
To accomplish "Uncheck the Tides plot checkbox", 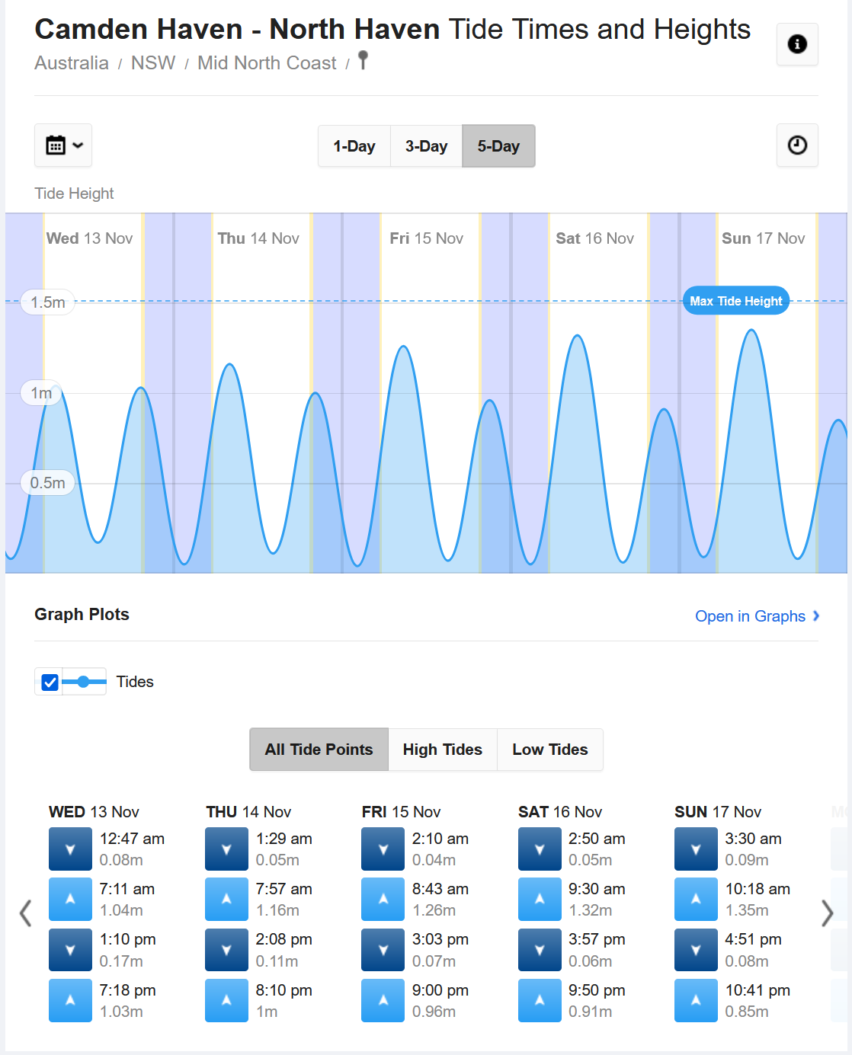I will [50, 682].
